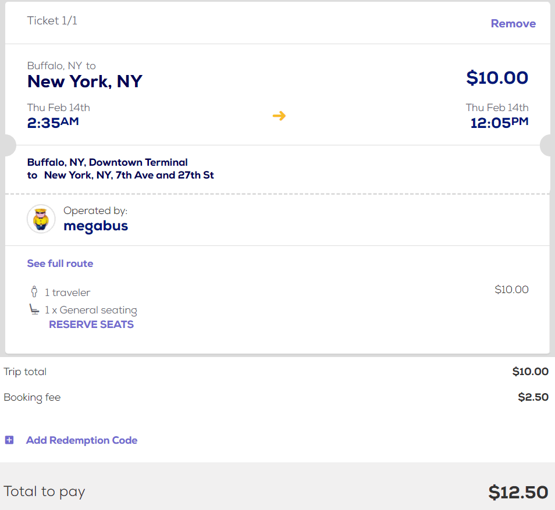Click the New York, NY destination heading

[85, 81]
